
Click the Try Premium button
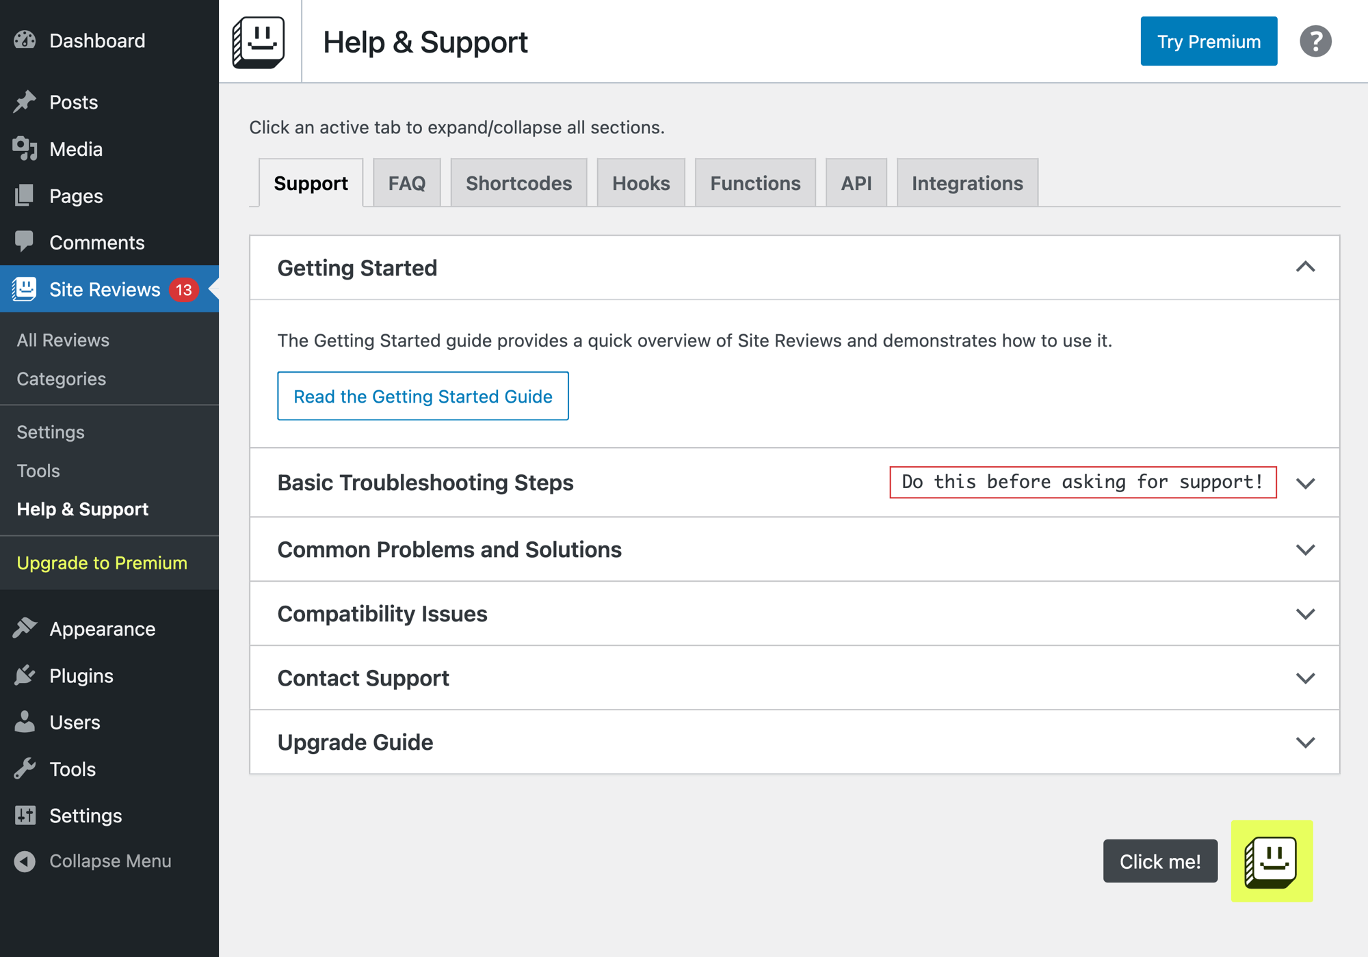point(1208,42)
